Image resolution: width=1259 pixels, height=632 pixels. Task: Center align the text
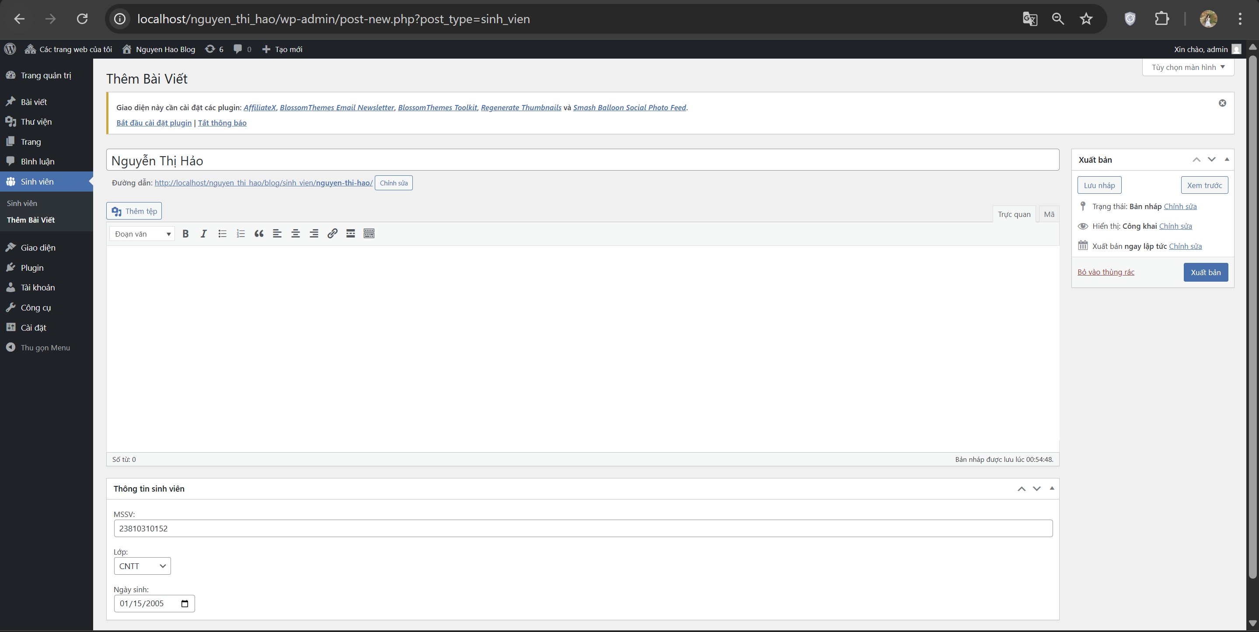[x=296, y=234]
